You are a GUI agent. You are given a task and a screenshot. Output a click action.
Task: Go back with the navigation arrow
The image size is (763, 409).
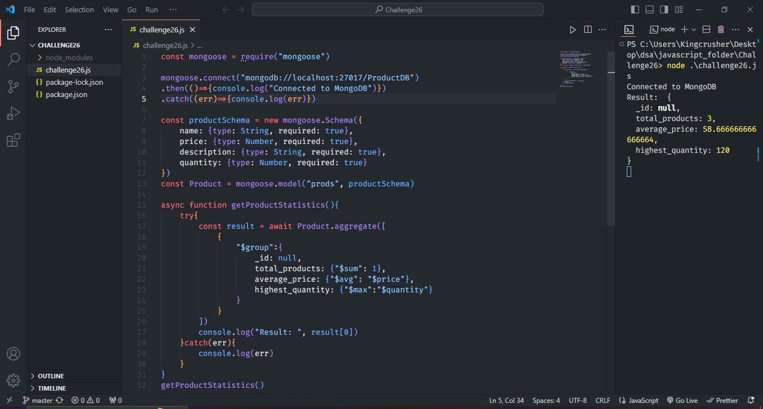(226, 10)
